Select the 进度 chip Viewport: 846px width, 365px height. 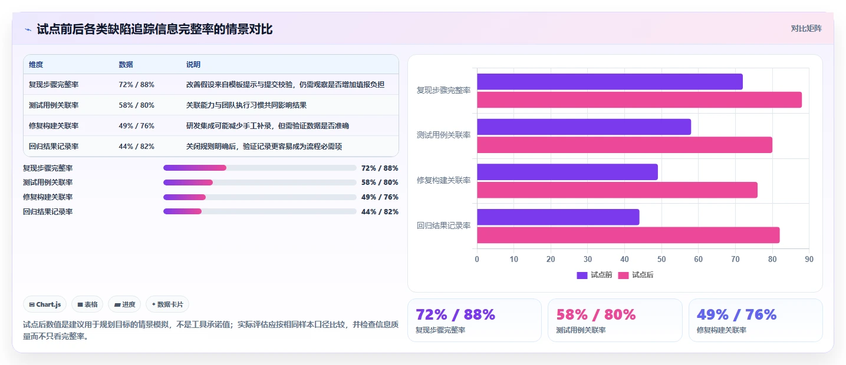coord(124,304)
